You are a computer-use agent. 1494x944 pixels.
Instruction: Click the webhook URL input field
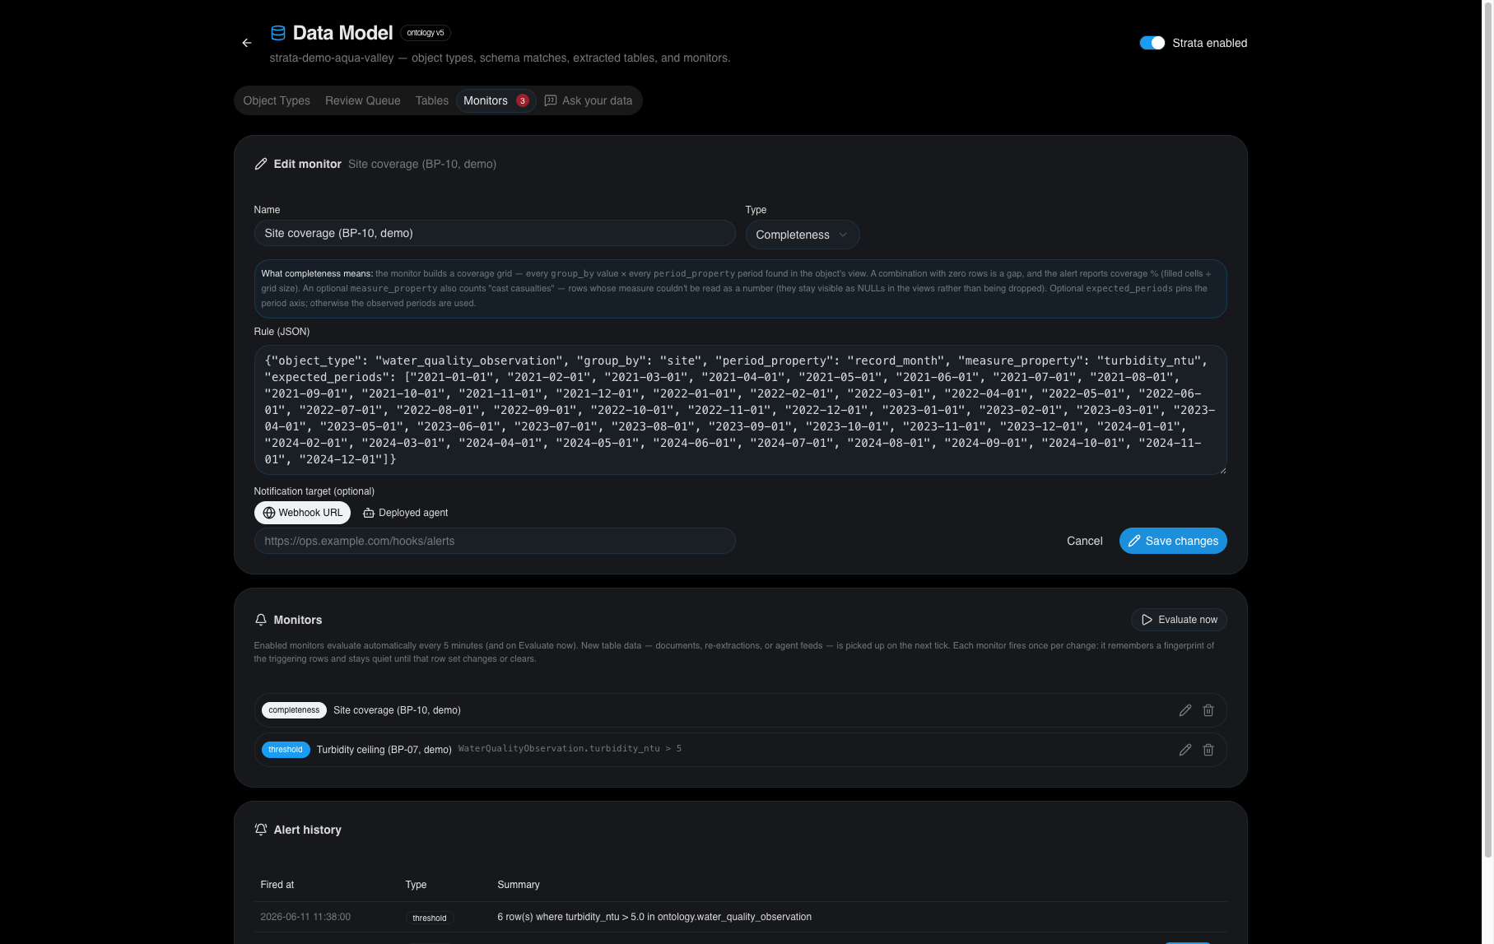495,541
